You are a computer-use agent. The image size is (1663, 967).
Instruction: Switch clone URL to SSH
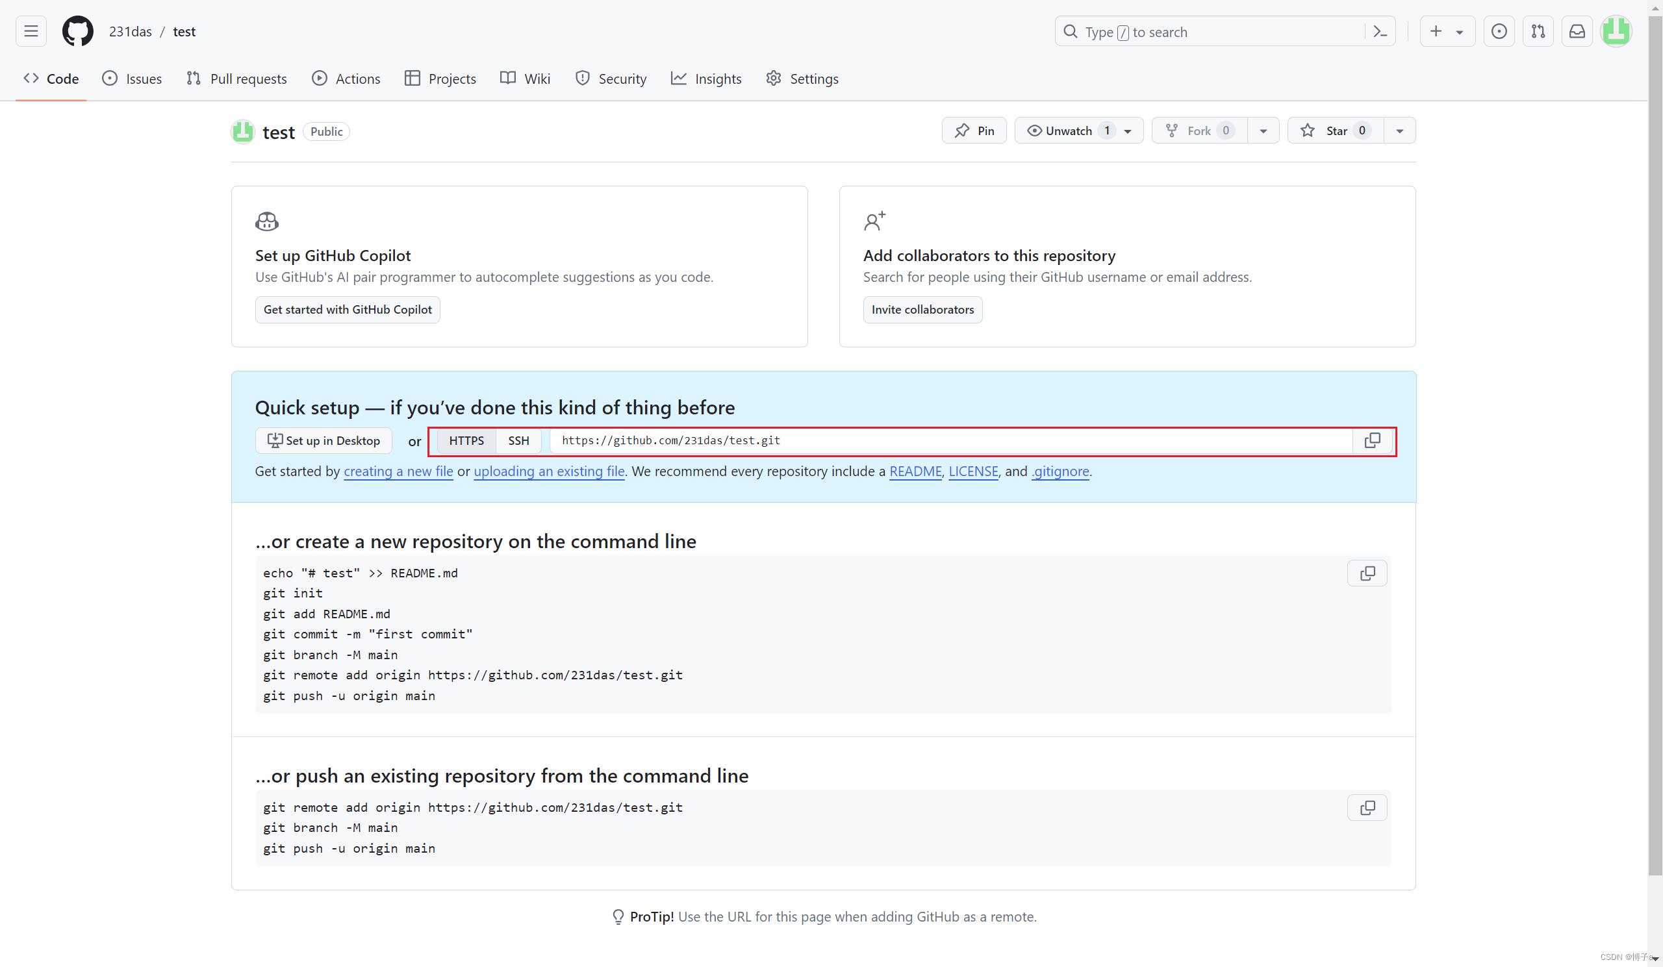click(518, 440)
